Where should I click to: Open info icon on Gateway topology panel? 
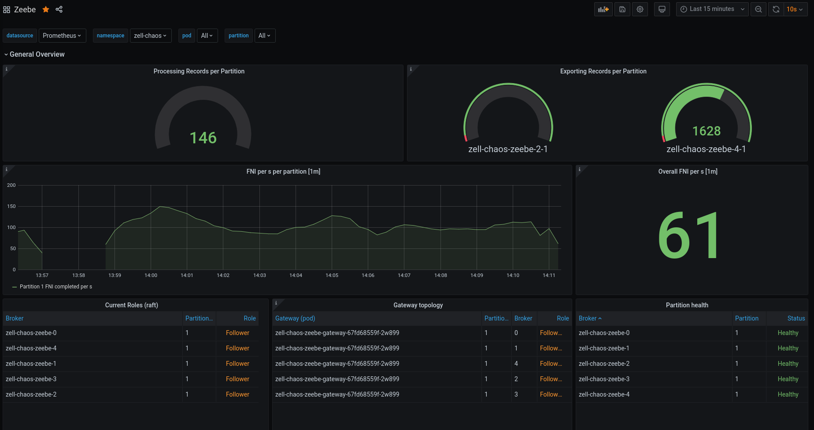(276, 303)
